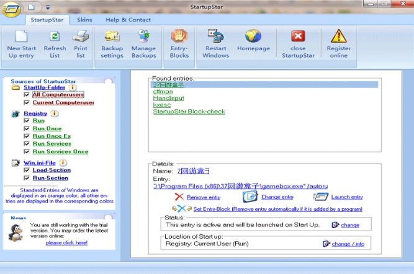Image resolution: width=414 pixels, height=274 pixels.
Task: Collapse the News panel
Action: 108,217
